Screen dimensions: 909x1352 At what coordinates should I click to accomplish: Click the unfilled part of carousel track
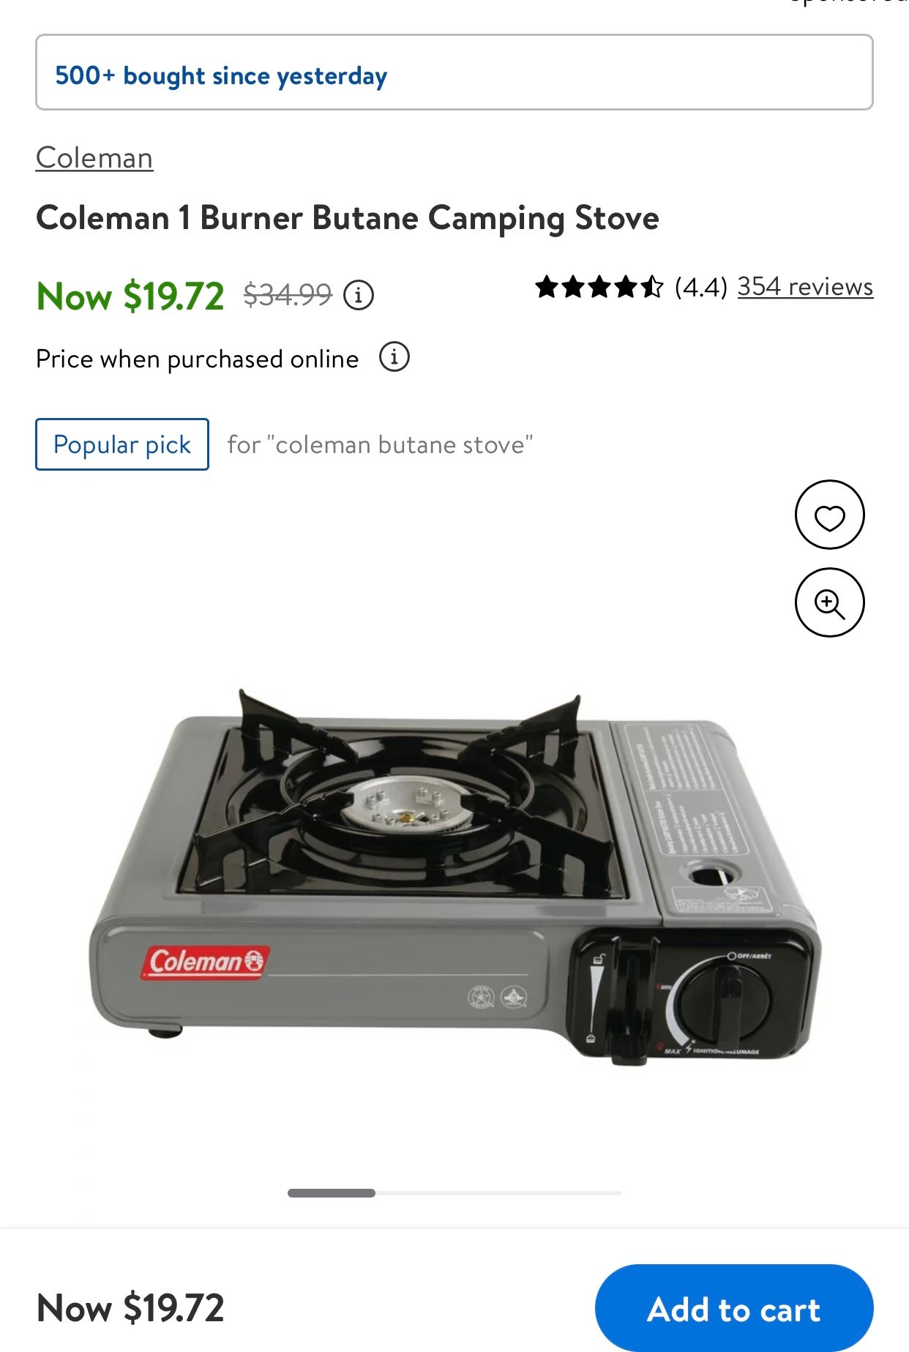(498, 1193)
